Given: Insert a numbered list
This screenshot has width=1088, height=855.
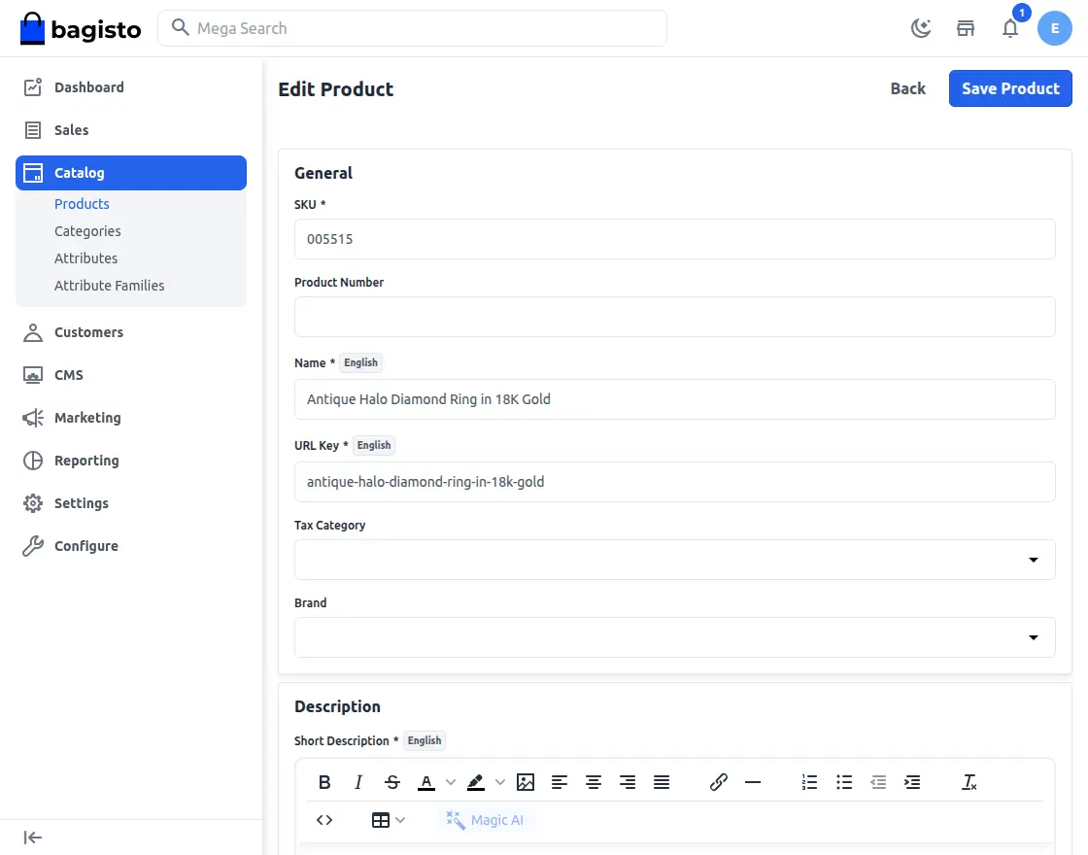Looking at the screenshot, I should tap(809, 782).
